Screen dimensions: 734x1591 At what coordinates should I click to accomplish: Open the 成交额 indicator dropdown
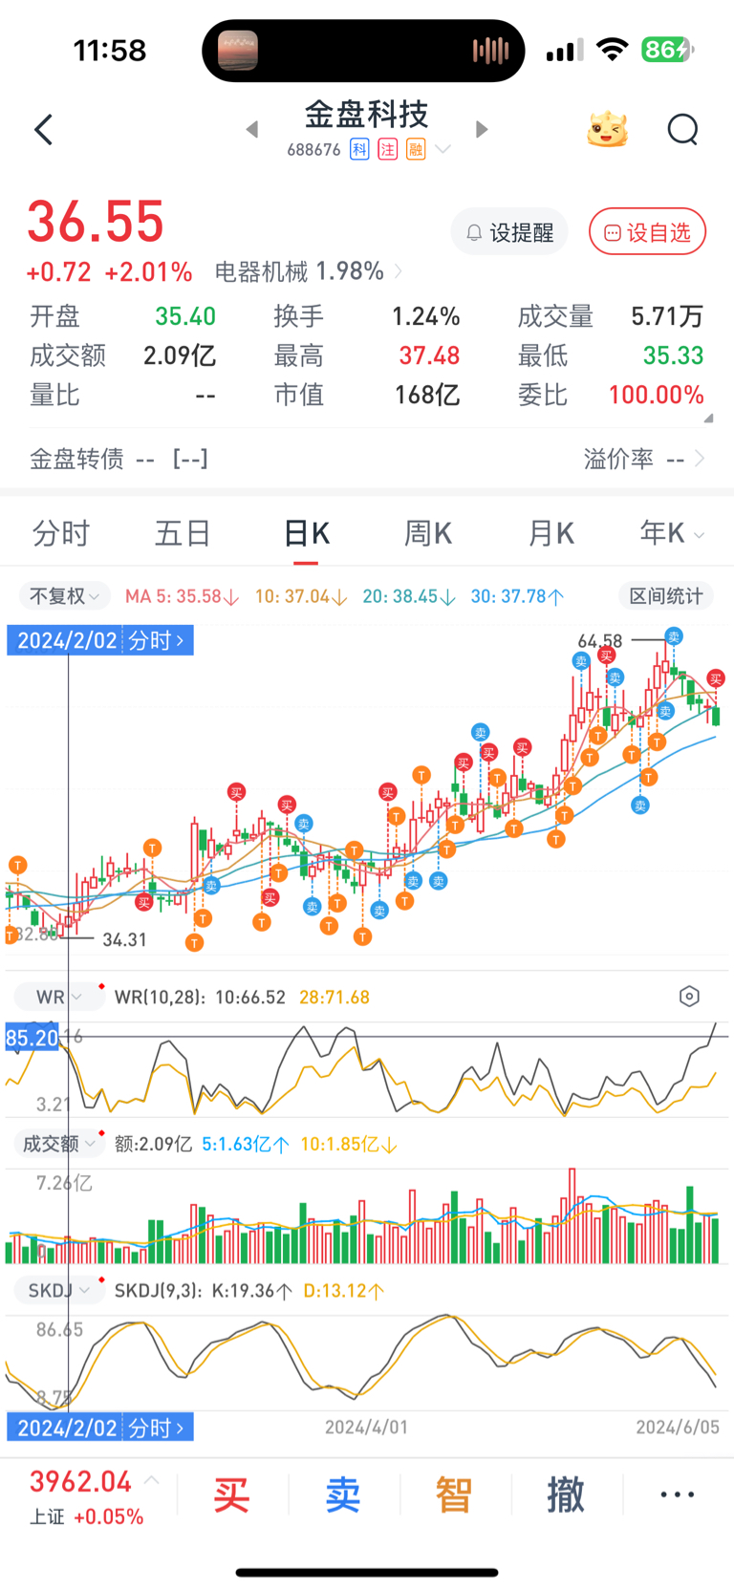59,1144
